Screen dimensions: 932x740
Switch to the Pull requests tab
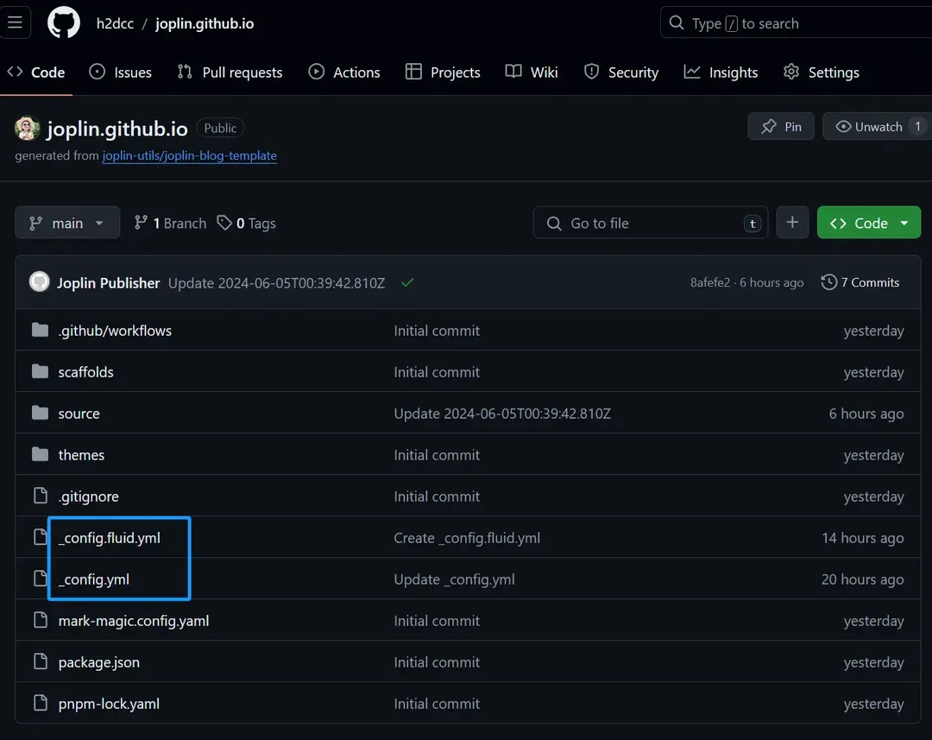click(x=230, y=73)
